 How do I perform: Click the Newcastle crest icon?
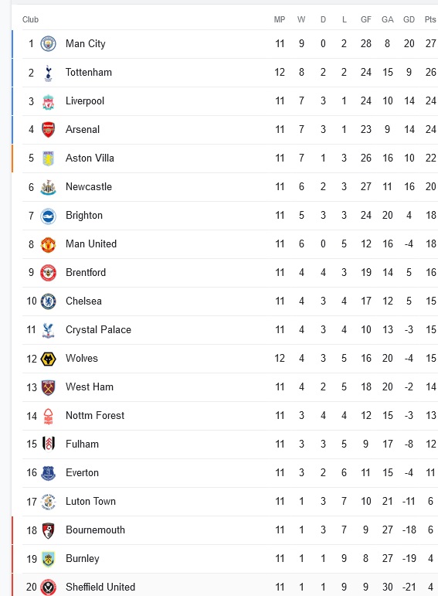48,187
